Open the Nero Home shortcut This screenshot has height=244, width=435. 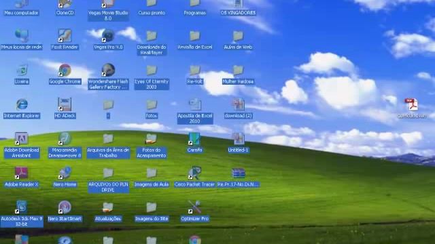[65, 174]
